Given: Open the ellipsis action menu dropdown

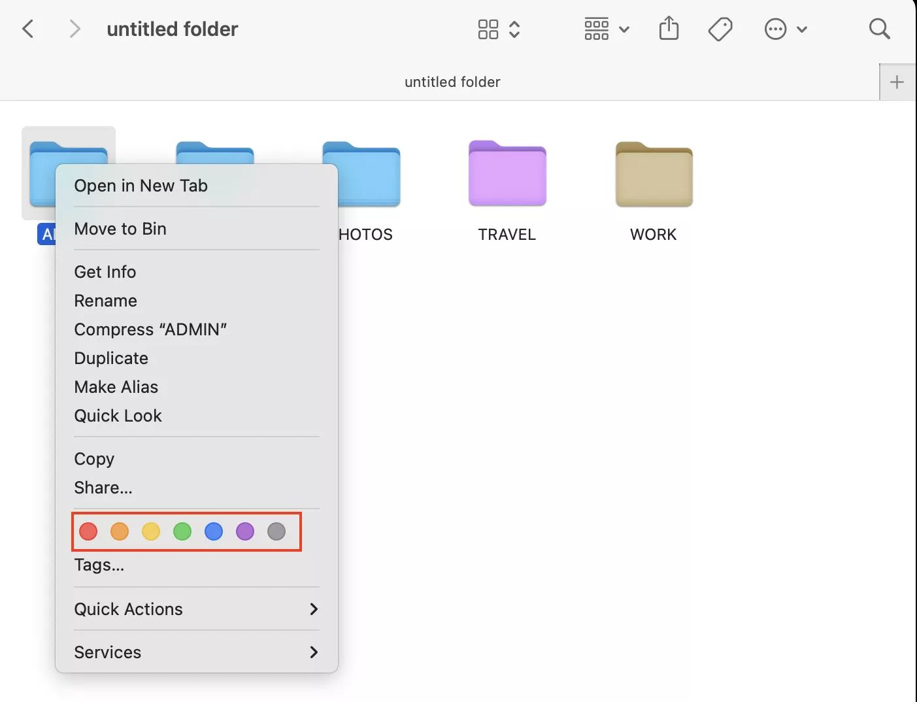Looking at the screenshot, I should coord(786,29).
